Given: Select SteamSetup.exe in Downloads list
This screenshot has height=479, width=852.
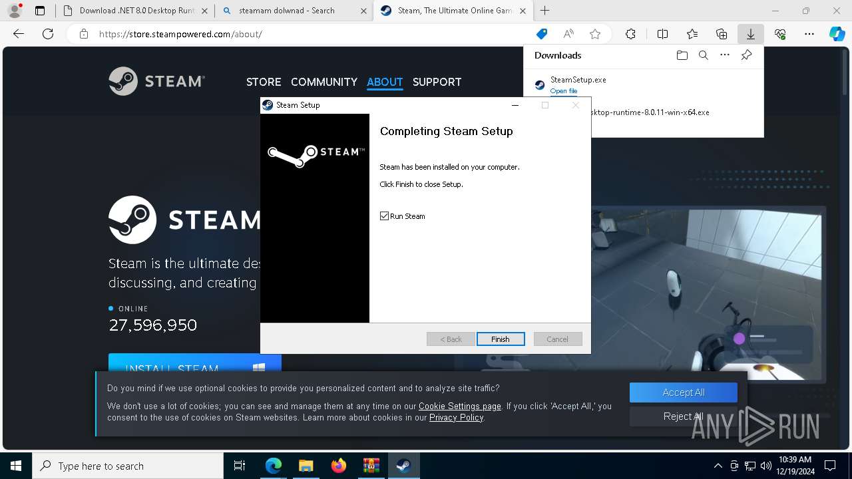Looking at the screenshot, I should coord(578,80).
